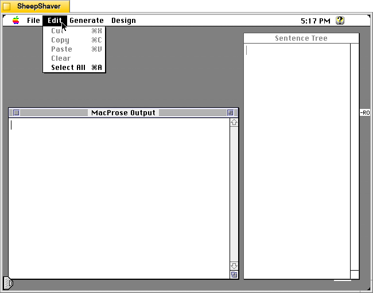Click the MacProse Output title bar
Screen dimensions: 373x293
pyautogui.click(x=123, y=112)
